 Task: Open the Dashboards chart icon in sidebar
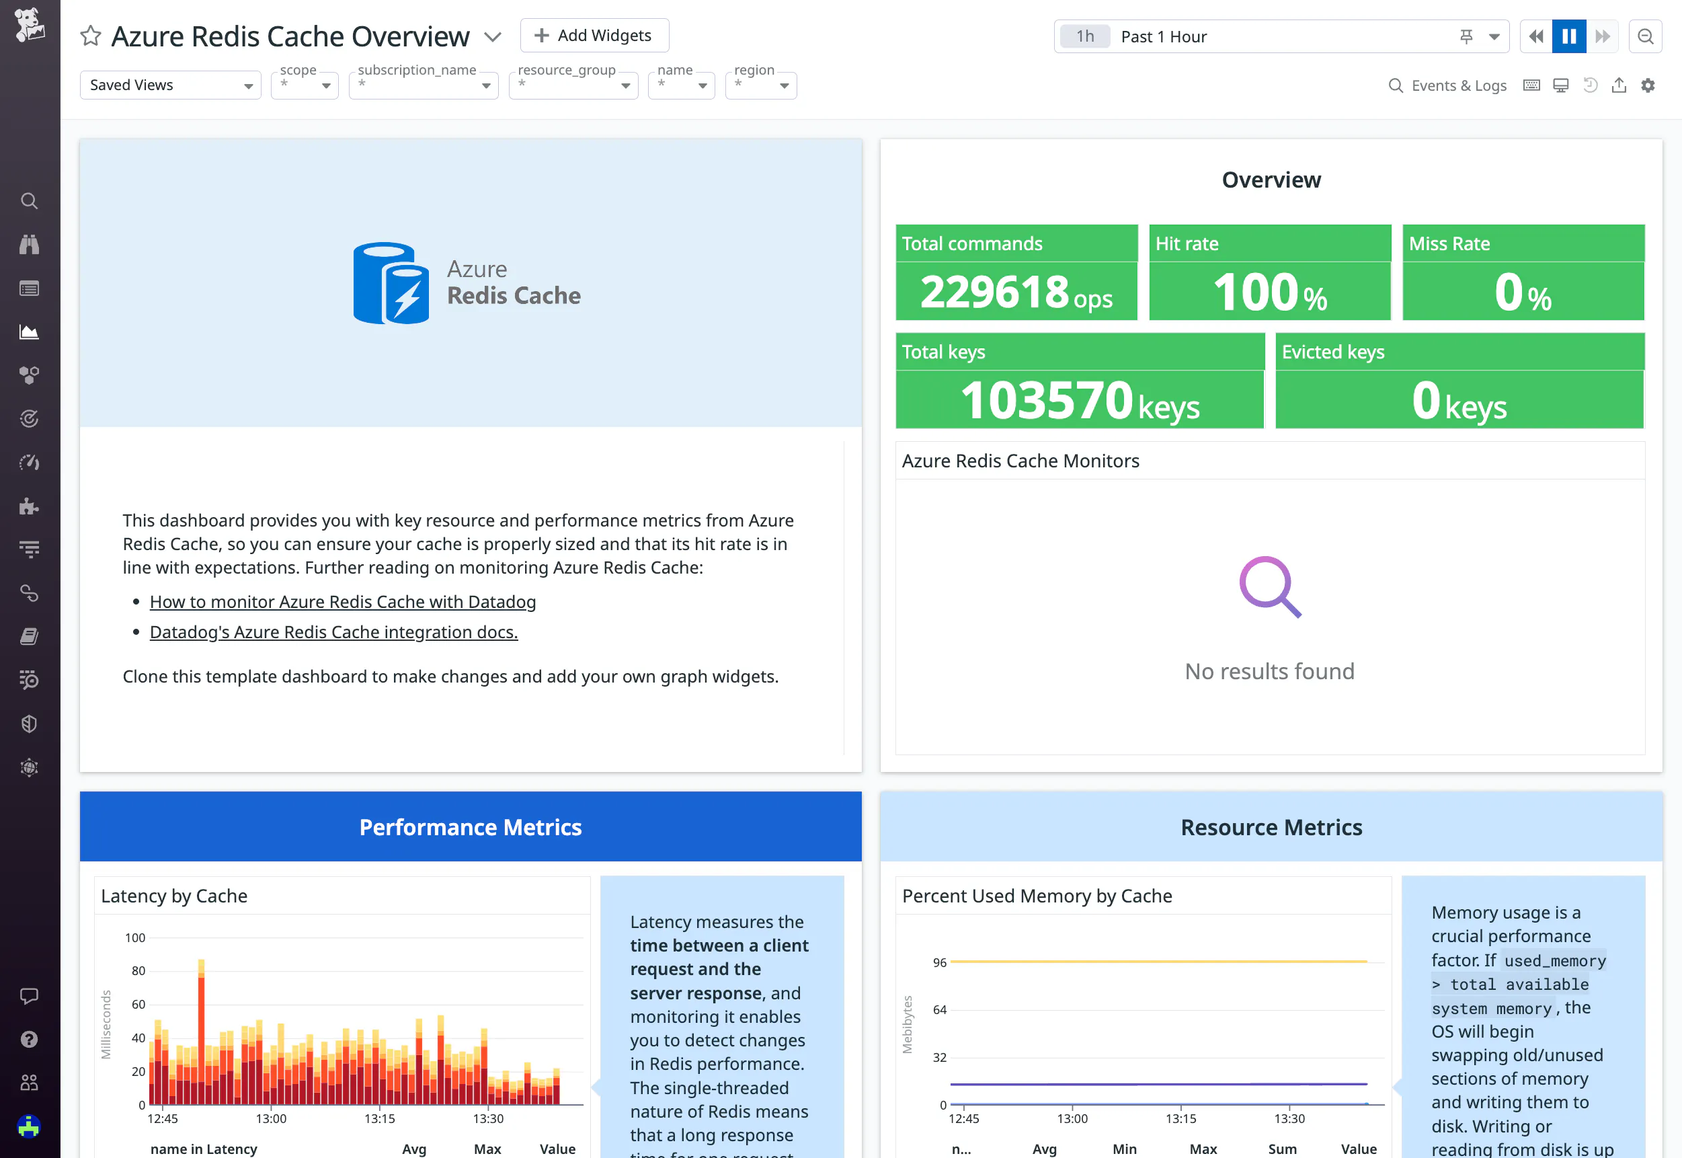point(29,332)
